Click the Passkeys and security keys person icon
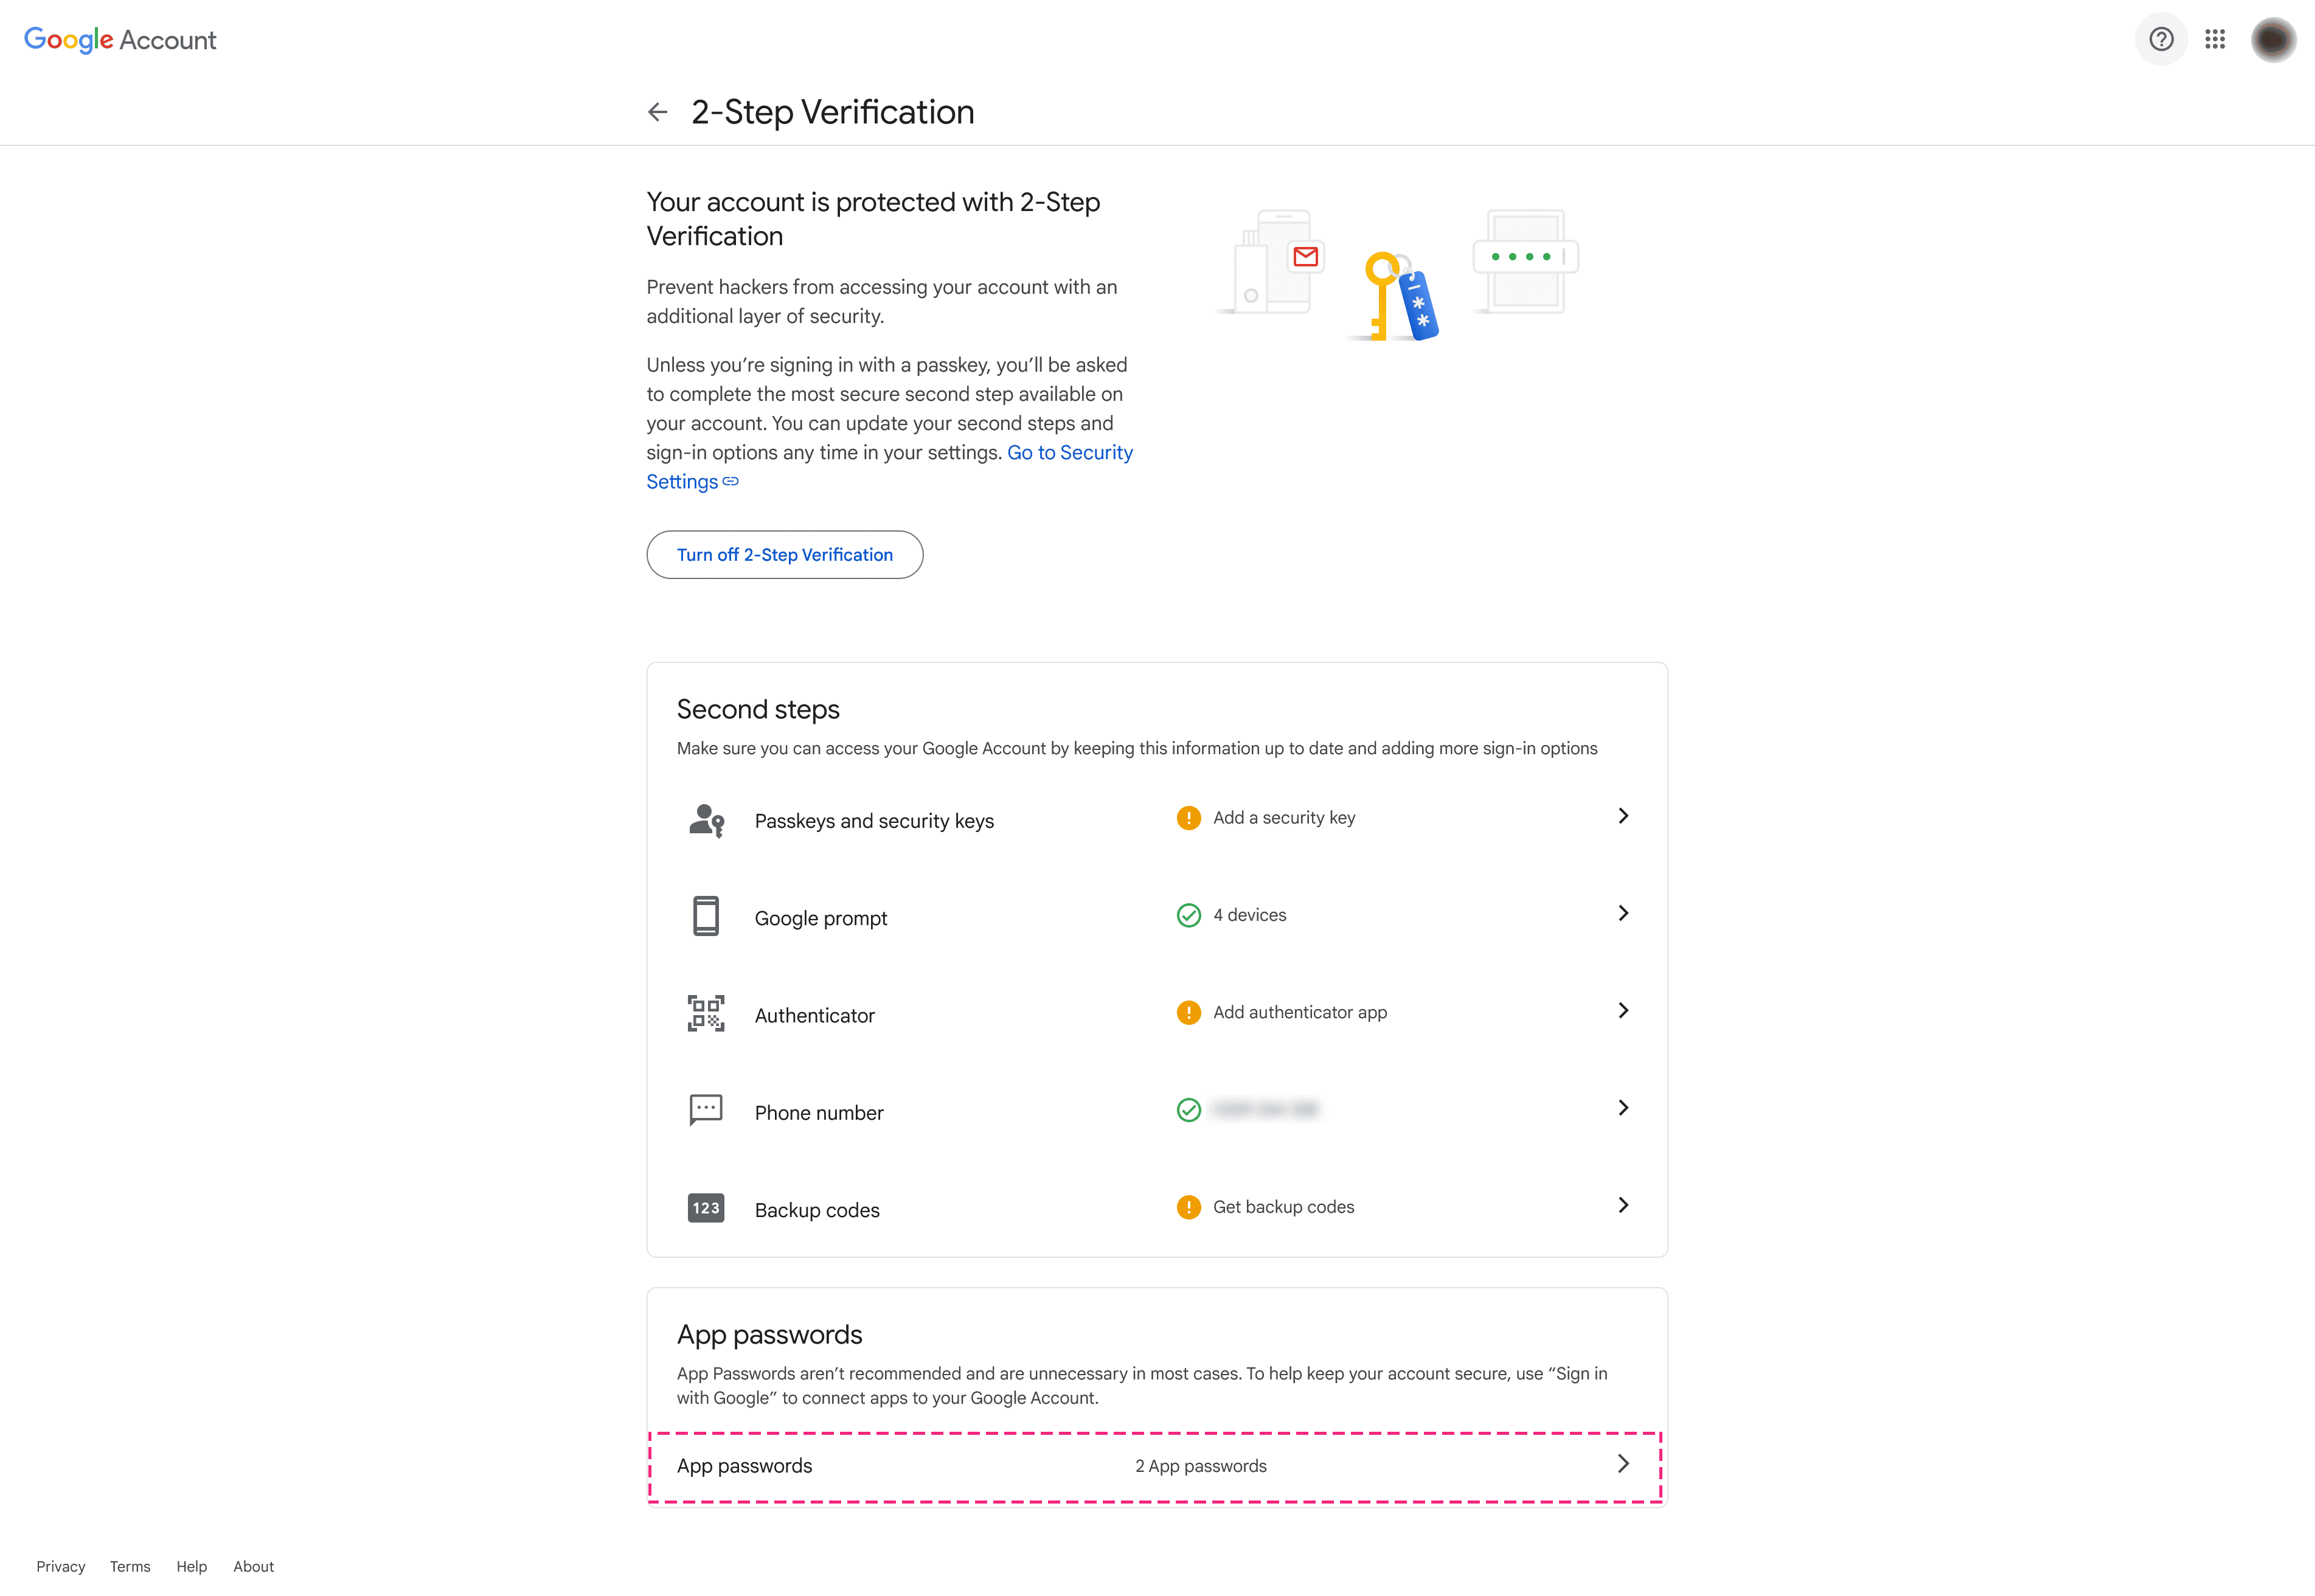Screen dimensions: 2315x1596 coord(706,820)
